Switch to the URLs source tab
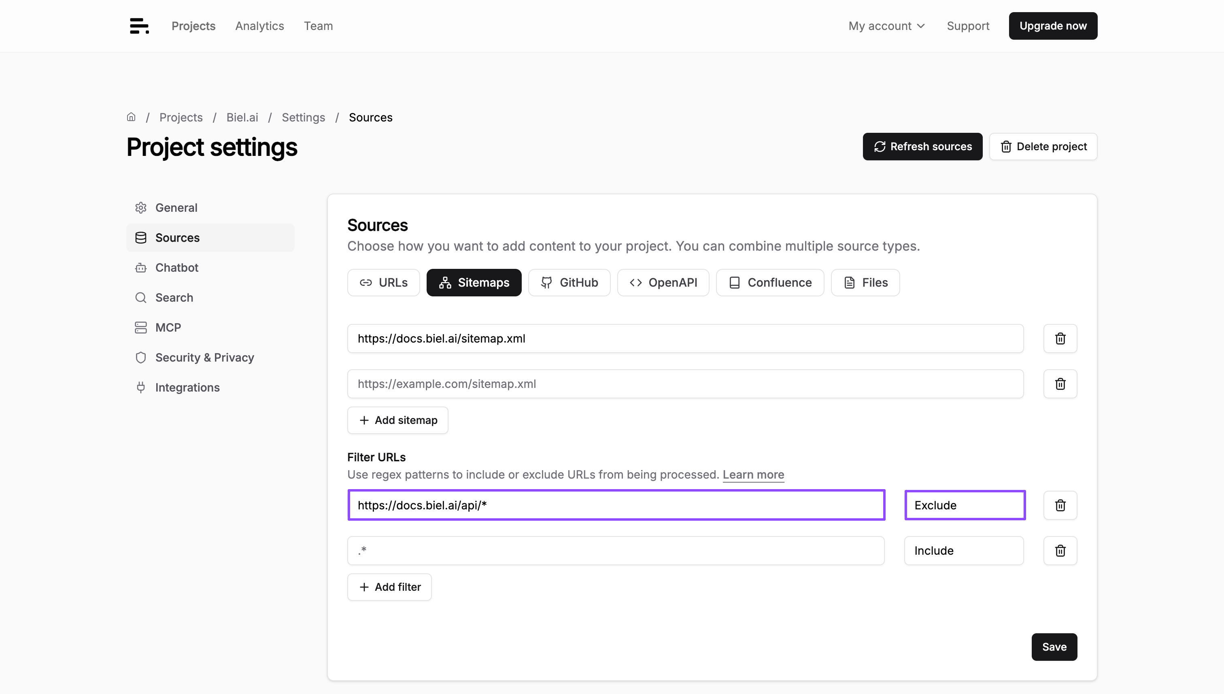1224x694 pixels. [x=384, y=283]
